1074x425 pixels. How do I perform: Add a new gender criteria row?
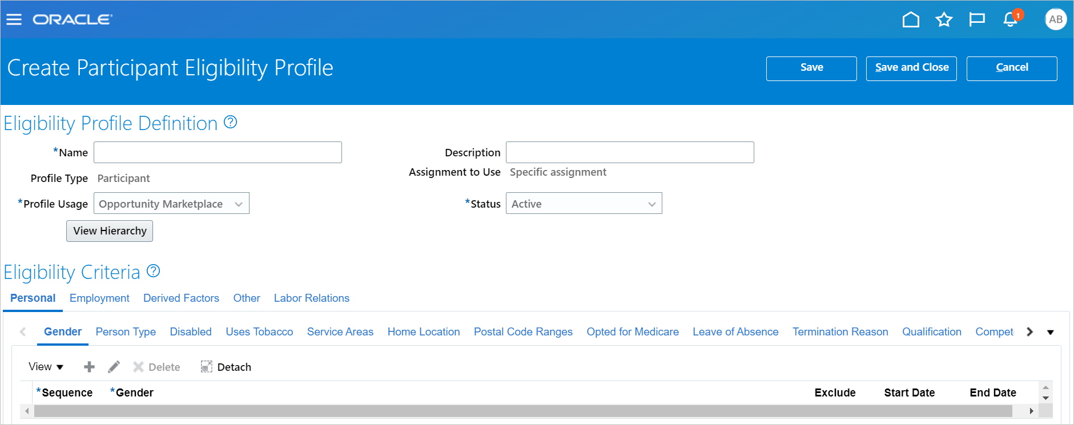[89, 367]
